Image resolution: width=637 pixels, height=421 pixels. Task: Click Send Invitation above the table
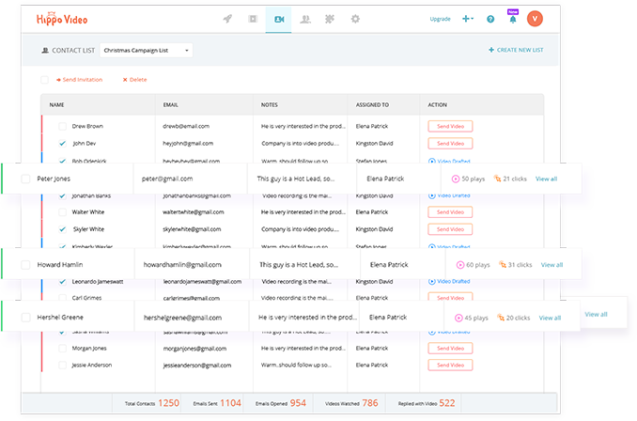pyautogui.click(x=79, y=80)
